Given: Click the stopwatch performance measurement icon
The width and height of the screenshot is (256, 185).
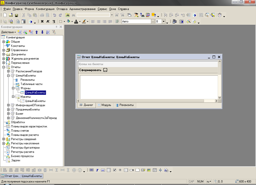Looking at the screenshot, I should pos(219,15).
